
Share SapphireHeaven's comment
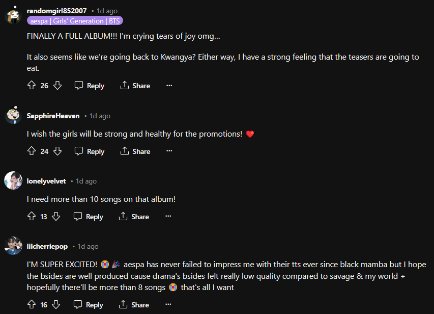(135, 151)
